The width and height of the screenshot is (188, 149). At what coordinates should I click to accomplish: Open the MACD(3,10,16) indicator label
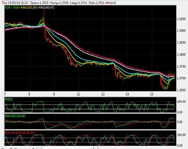[x=15, y=116]
